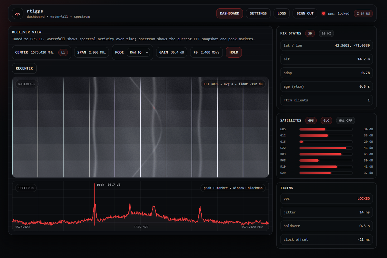Click the Σ 14 NS timing pill in header
Image resolution: width=387 pixels, height=258 pixels.
pyautogui.click(x=363, y=13)
